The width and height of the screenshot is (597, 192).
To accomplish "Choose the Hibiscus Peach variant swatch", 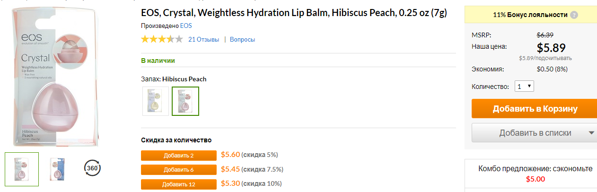I will (x=185, y=101).
